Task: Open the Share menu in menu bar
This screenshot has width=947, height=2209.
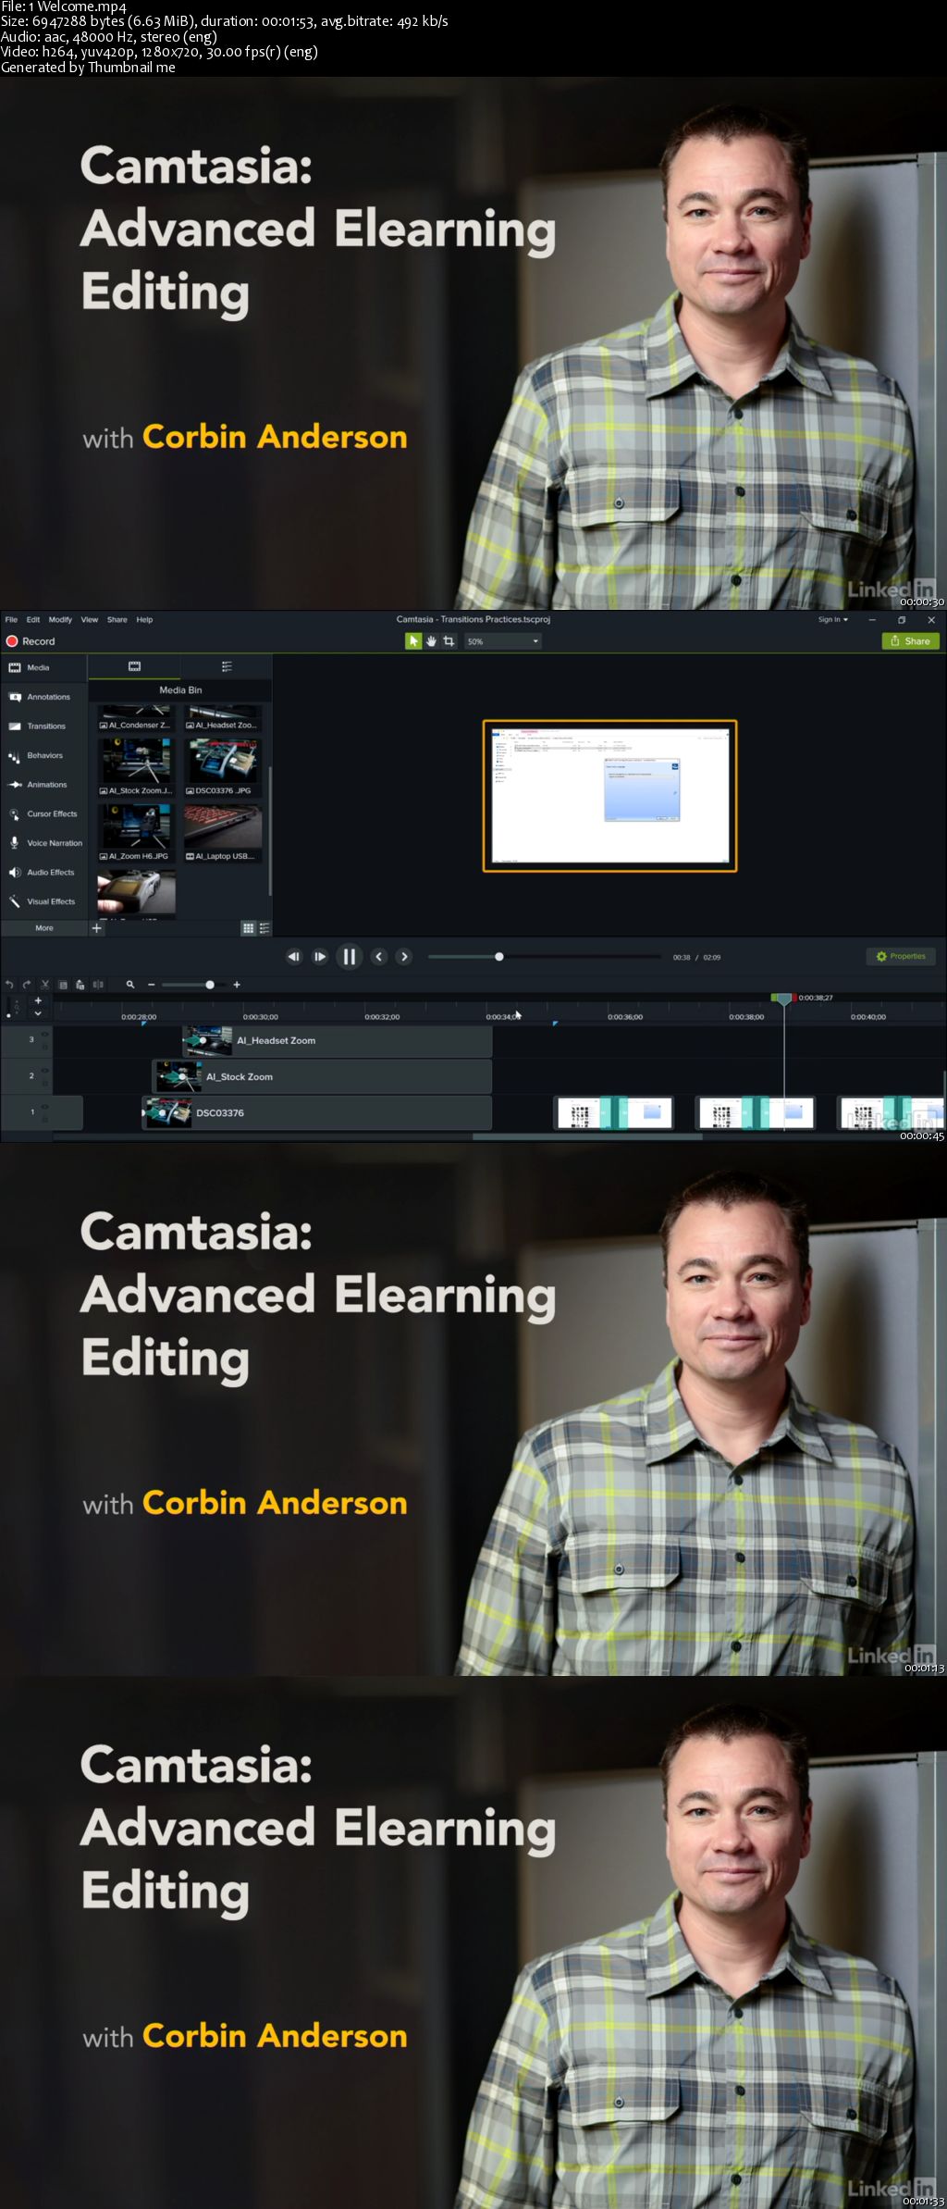Action: tap(117, 620)
